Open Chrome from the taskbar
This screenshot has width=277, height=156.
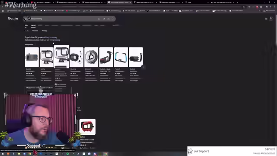point(30,154)
